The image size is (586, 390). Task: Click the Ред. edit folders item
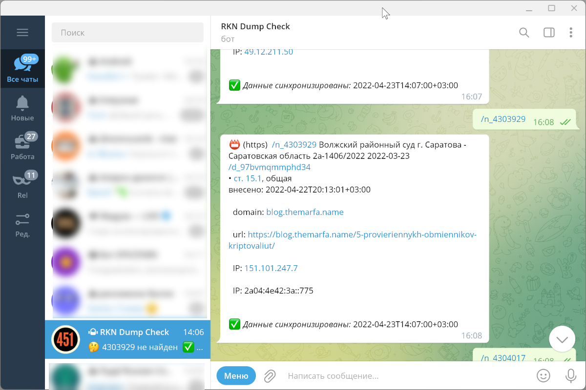click(x=22, y=224)
